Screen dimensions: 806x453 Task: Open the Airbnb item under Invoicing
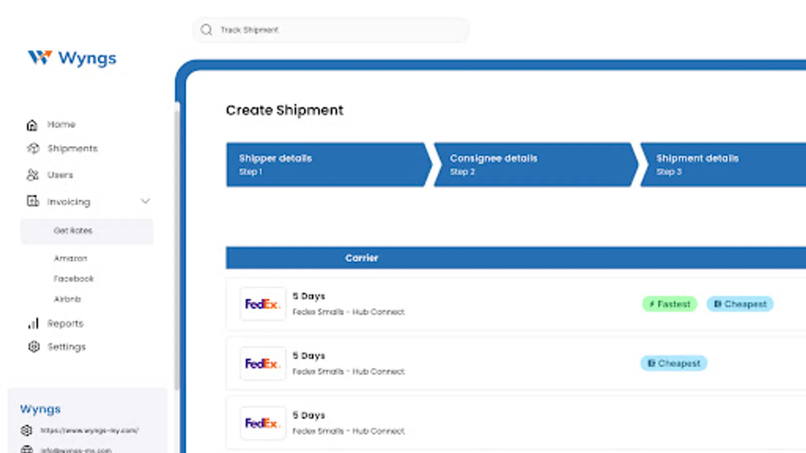(68, 299)
